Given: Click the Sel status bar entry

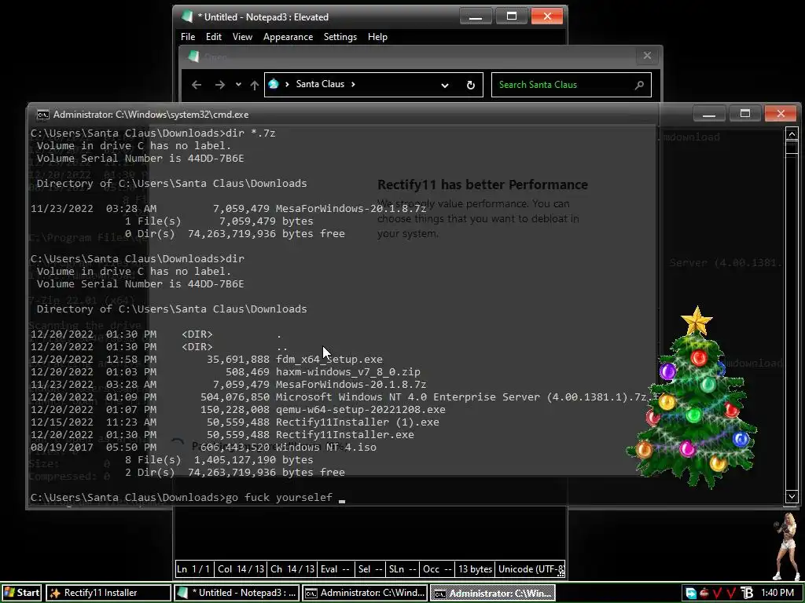Looking at the screenshot, I should click(x=370, y=569).
